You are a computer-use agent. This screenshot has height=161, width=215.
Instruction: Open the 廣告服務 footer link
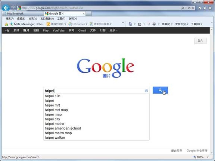tap(177, 151)
